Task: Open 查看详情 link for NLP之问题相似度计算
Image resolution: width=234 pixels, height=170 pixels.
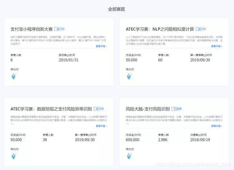Action: pyautogui.click(x=217, y=46)
